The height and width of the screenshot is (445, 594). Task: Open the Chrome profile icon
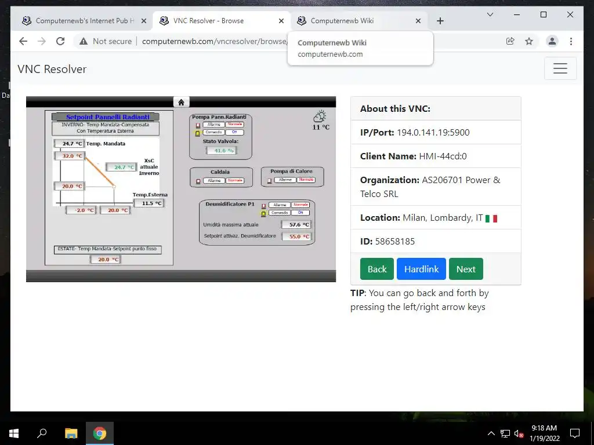coord(552,41)
